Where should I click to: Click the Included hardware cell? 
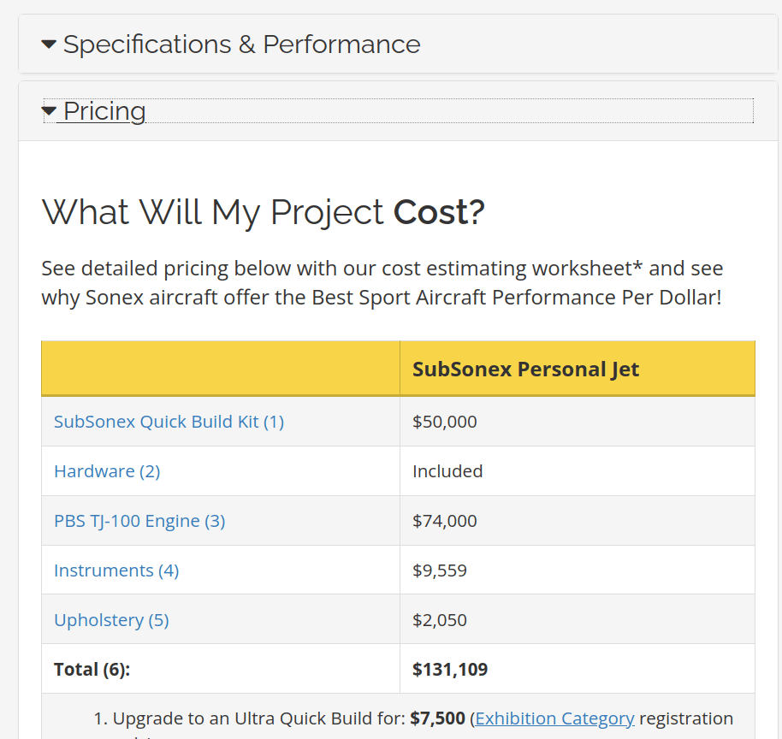click(x=447, y=471)
